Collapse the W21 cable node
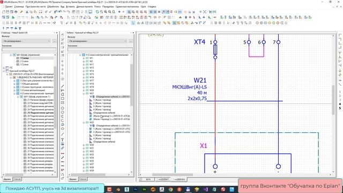 84,93
